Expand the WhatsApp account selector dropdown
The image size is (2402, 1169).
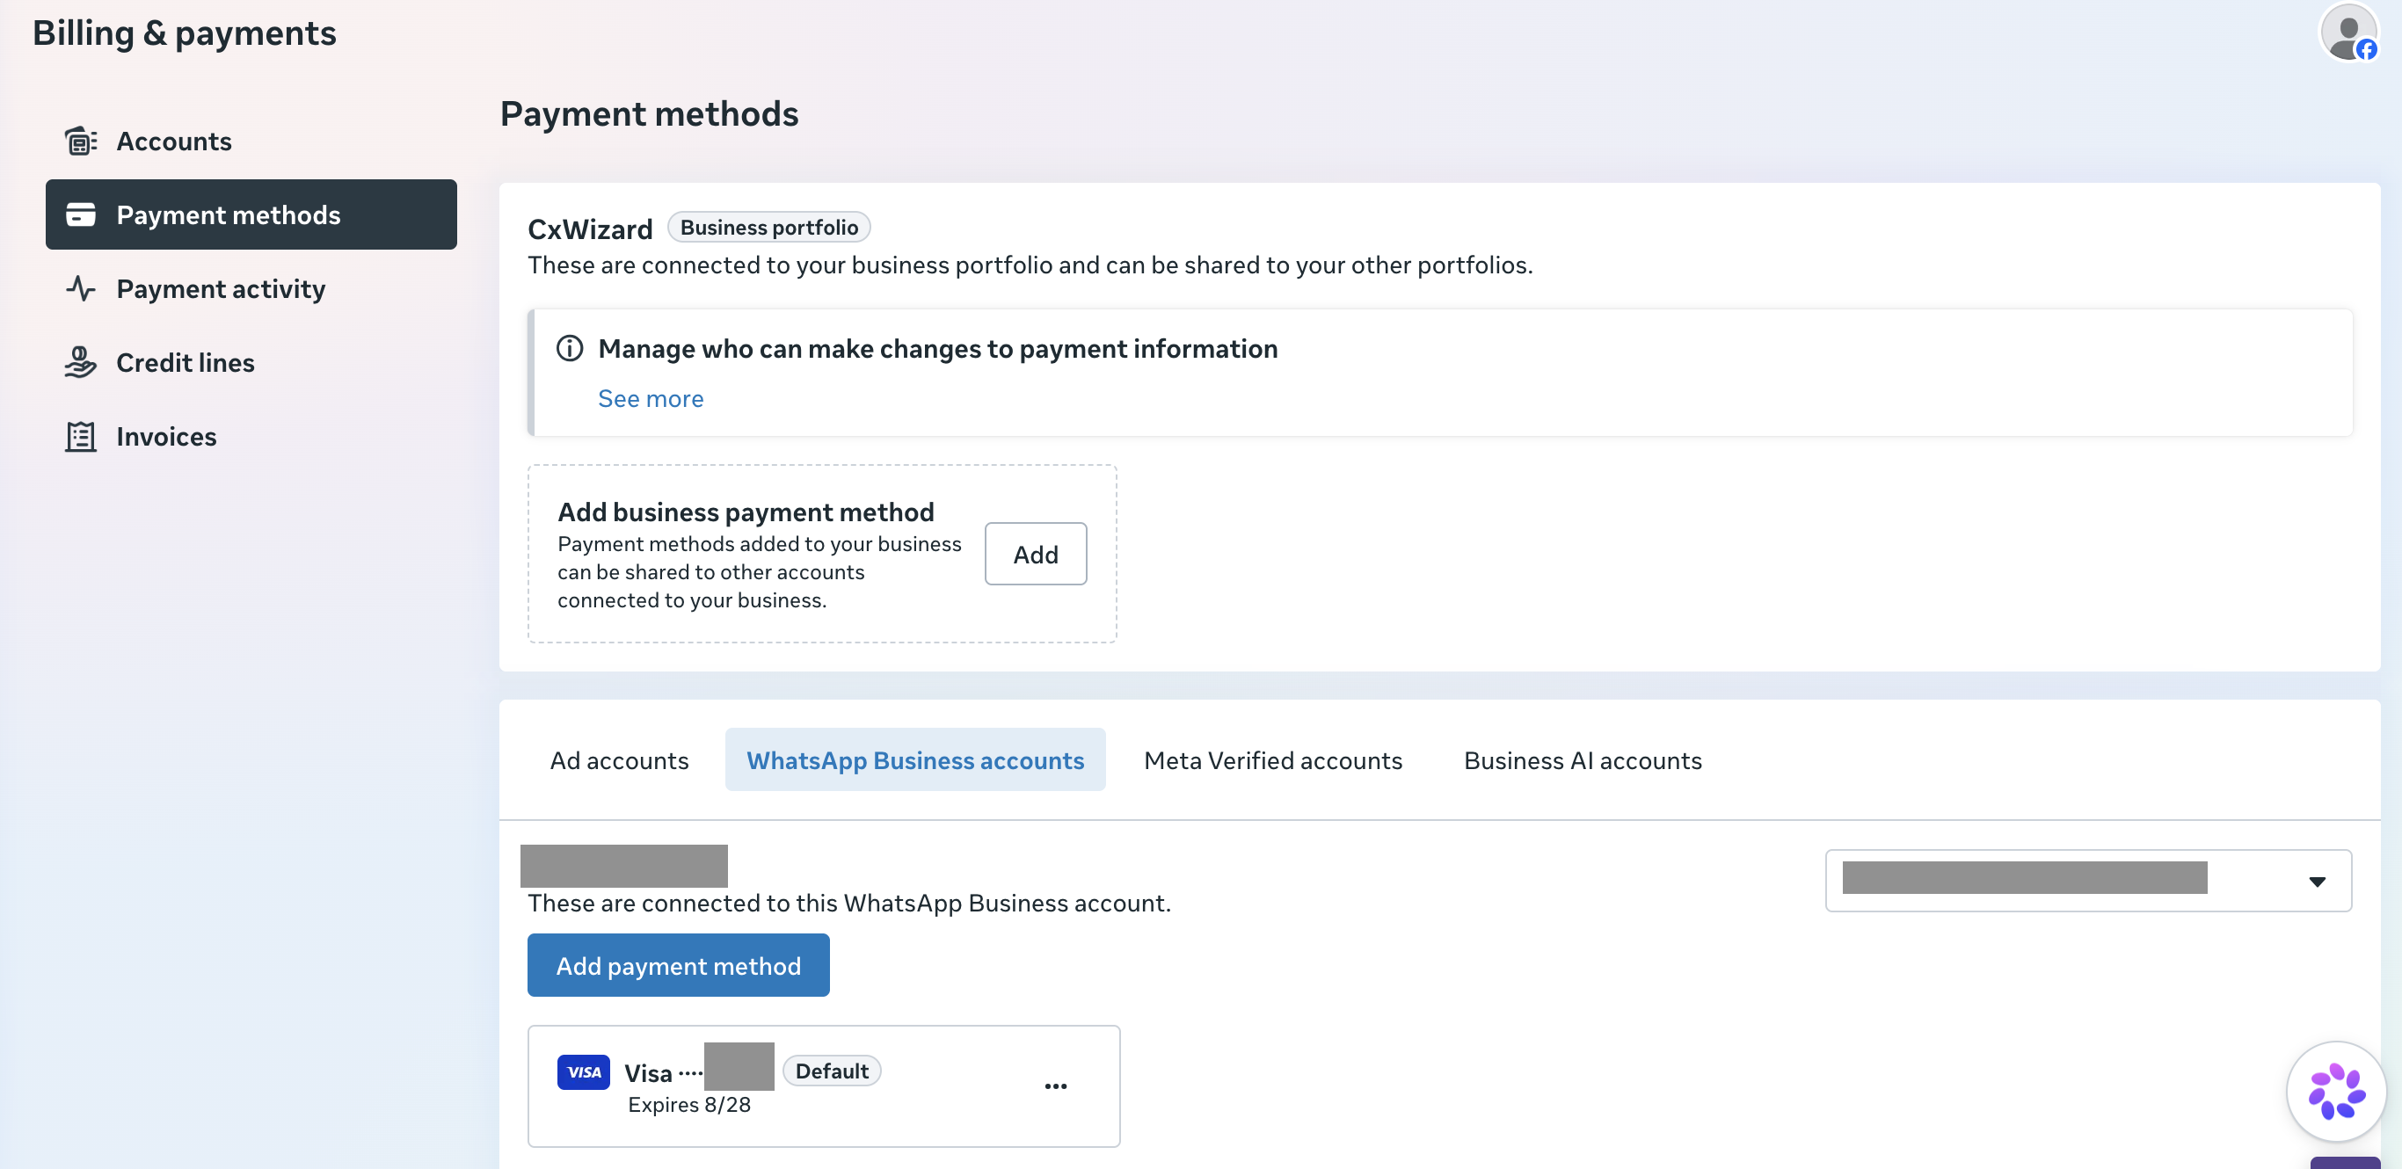[2089, 880]
